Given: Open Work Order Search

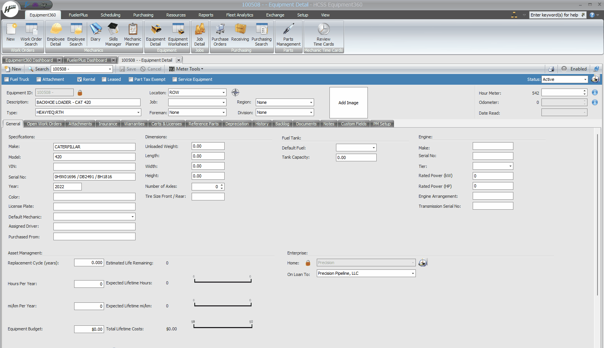Looking at the screenshot, I should pos(31,34).
